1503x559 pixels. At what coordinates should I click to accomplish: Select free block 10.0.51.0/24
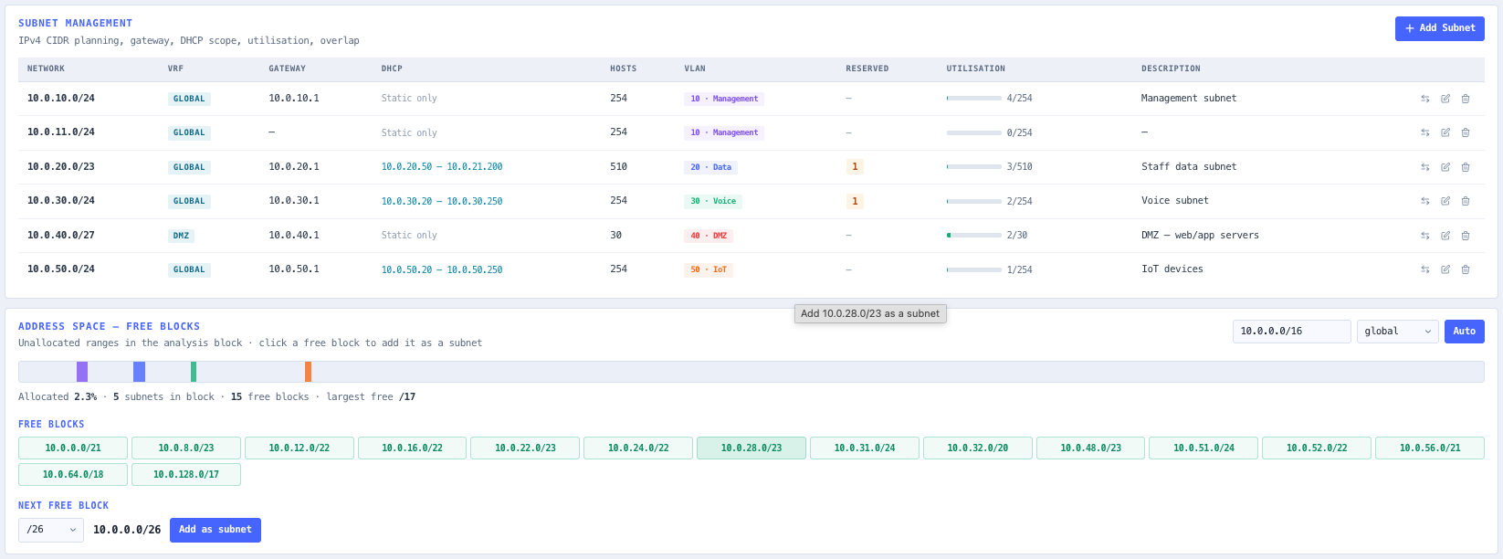[x=1203, y=448]
